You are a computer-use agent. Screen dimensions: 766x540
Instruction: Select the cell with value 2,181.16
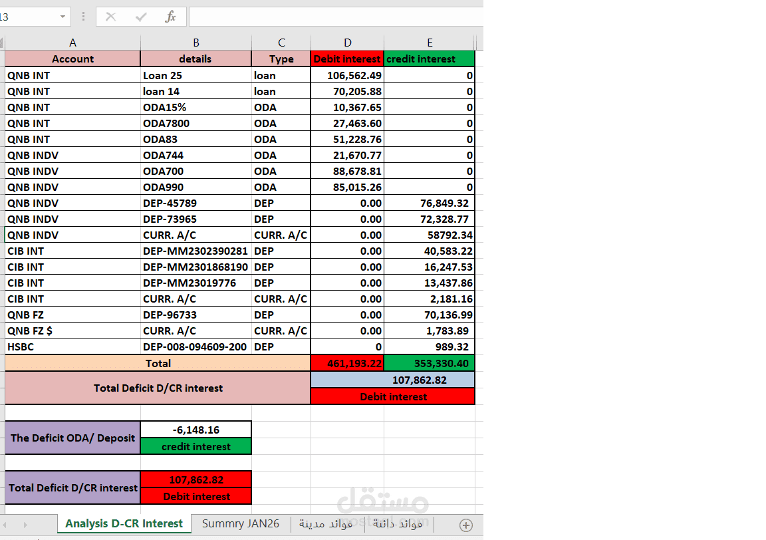click(430, 299)
